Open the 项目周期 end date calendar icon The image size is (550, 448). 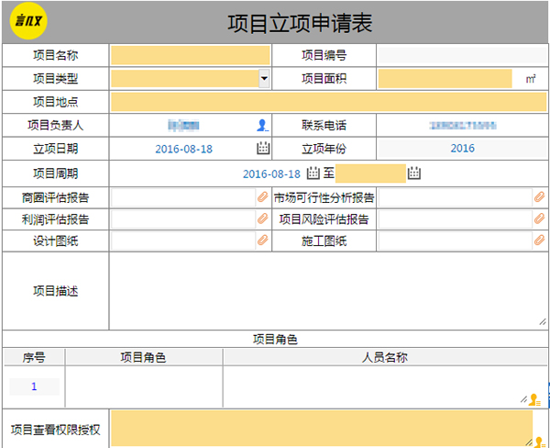414,173
